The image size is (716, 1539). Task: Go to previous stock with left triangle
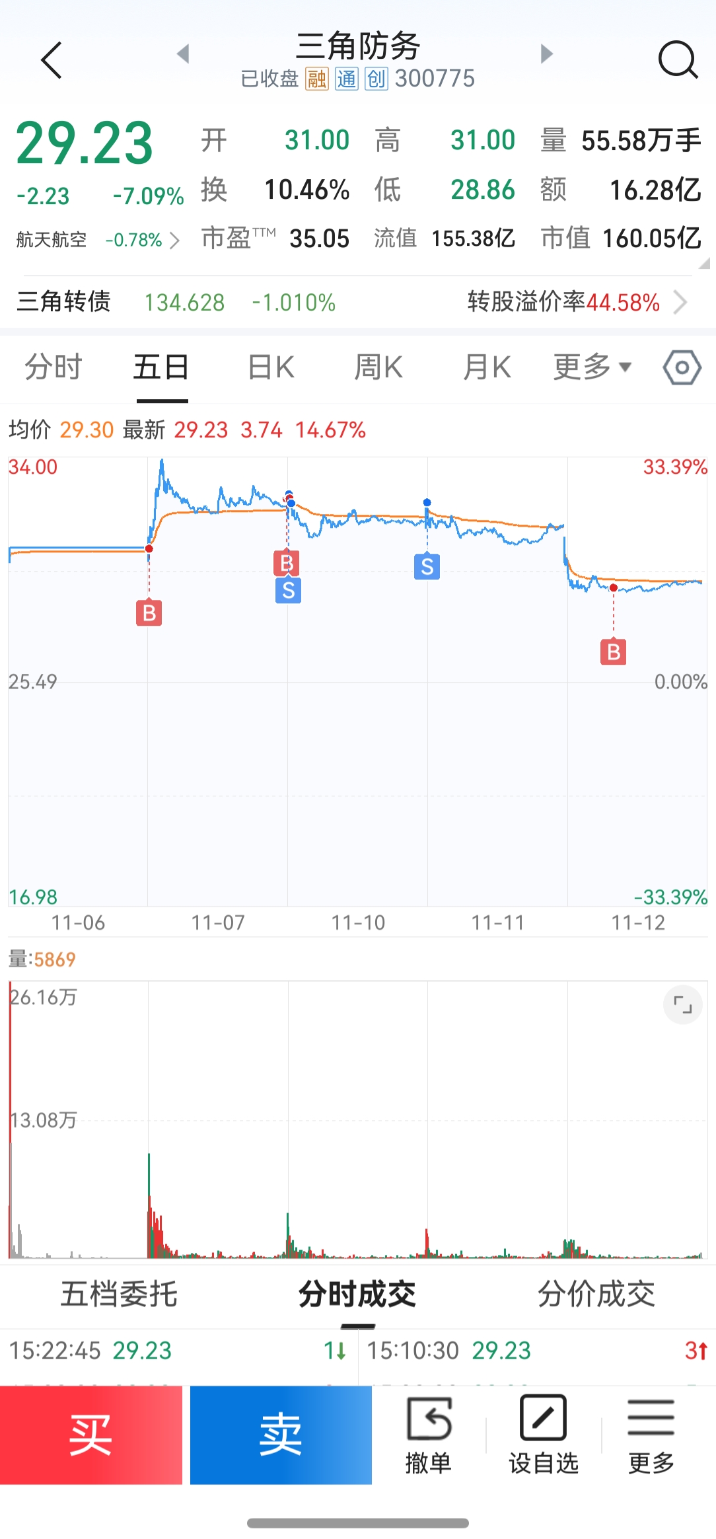184,54
